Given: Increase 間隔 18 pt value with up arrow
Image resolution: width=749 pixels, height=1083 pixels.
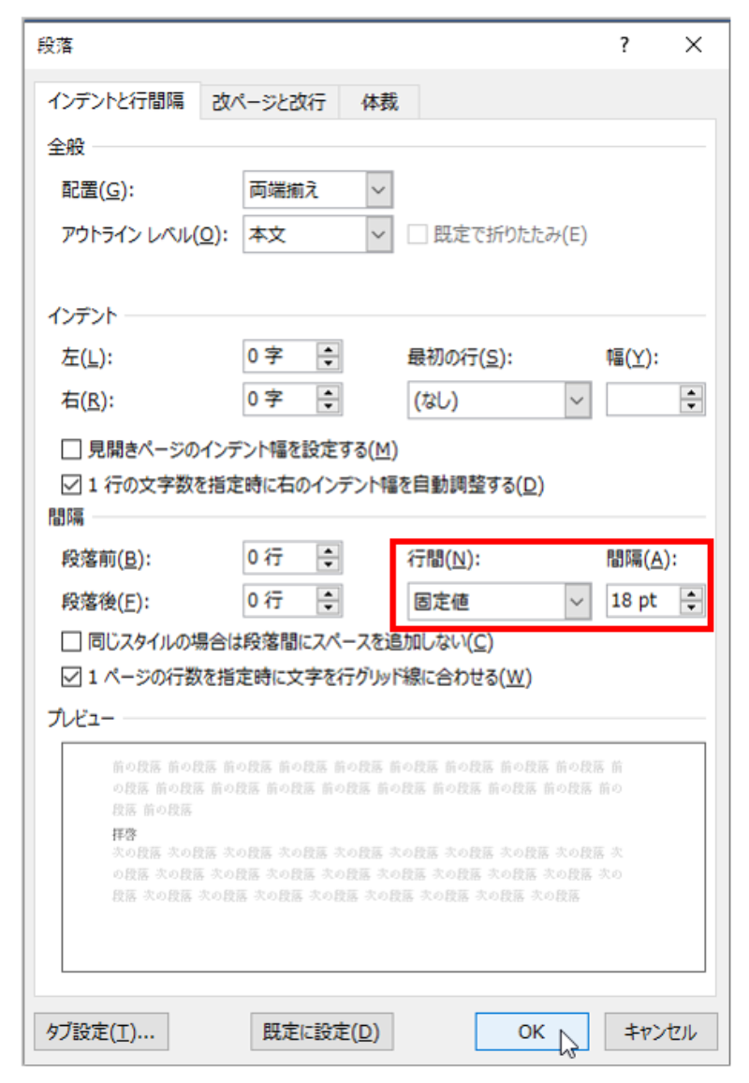Looking at the screenshot, I should (x=692, y=594).
